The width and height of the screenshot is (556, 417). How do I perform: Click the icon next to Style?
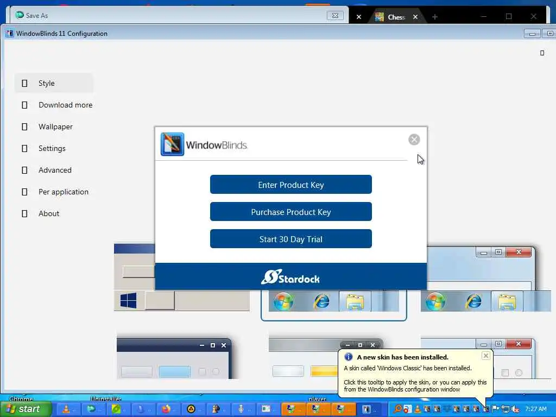click(x=24, y=83)
